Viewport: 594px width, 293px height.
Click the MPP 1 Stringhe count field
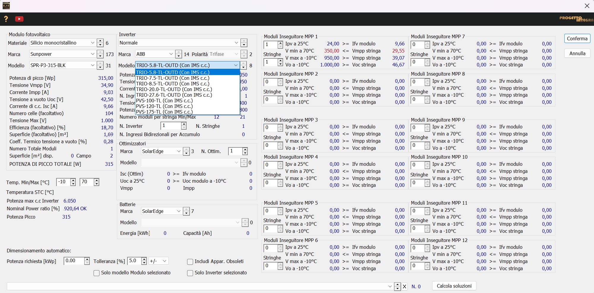click(271, 62)
